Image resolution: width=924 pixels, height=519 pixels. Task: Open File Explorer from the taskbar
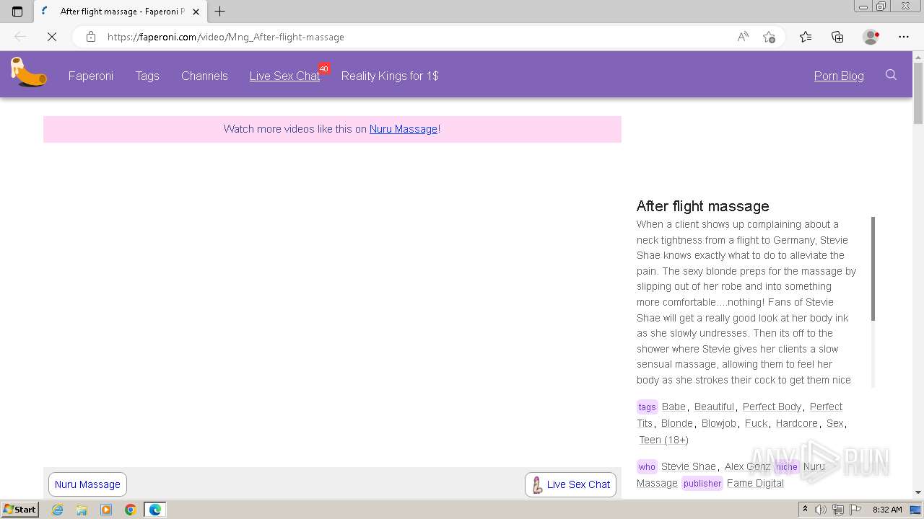pos(82,510)
